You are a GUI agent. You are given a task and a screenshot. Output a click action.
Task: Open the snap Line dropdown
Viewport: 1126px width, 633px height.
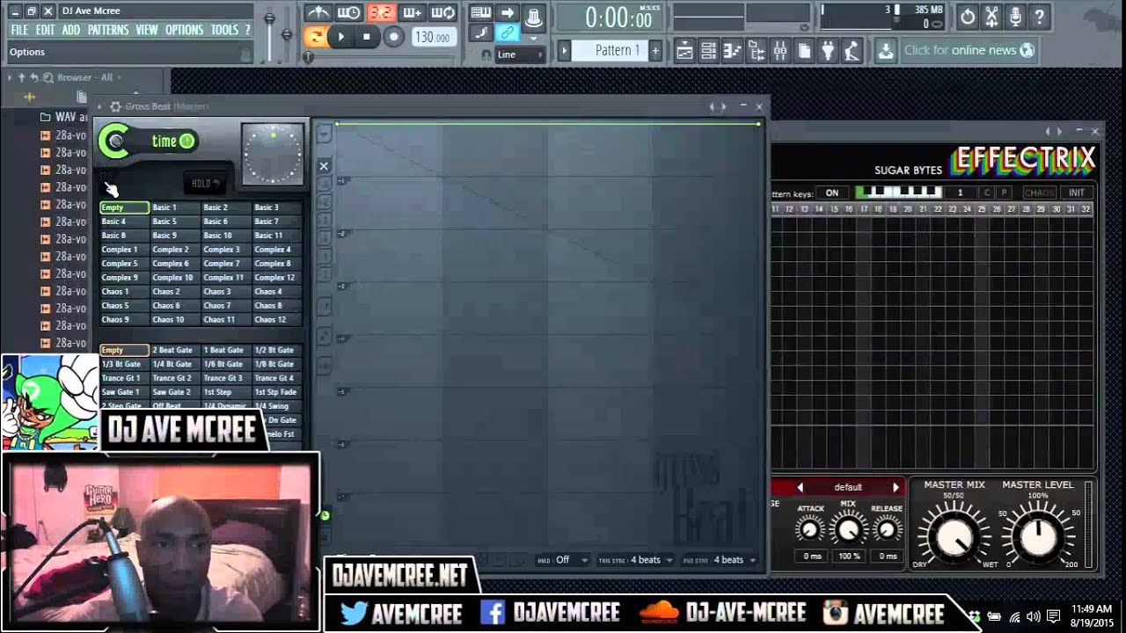pyautogui.click(x=520, y=55)
